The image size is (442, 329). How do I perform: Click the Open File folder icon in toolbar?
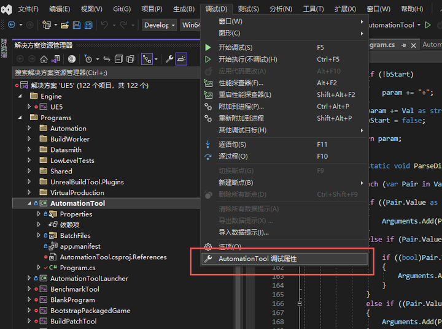[x=64, y=25]
